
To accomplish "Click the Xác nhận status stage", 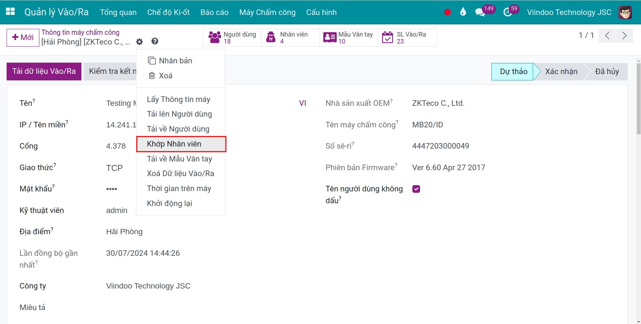I will click(561, 72).
